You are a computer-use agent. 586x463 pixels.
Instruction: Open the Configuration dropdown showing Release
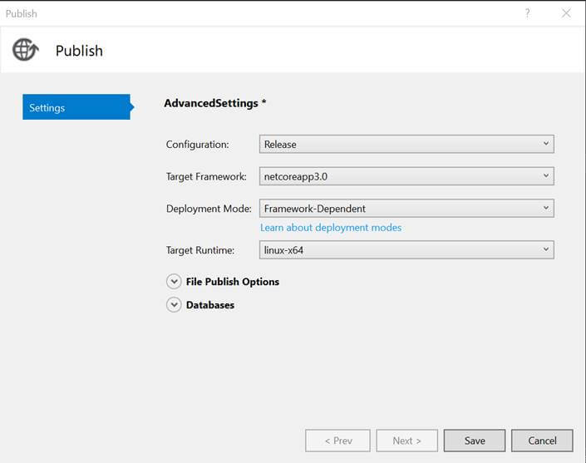(x=406, y=145)
